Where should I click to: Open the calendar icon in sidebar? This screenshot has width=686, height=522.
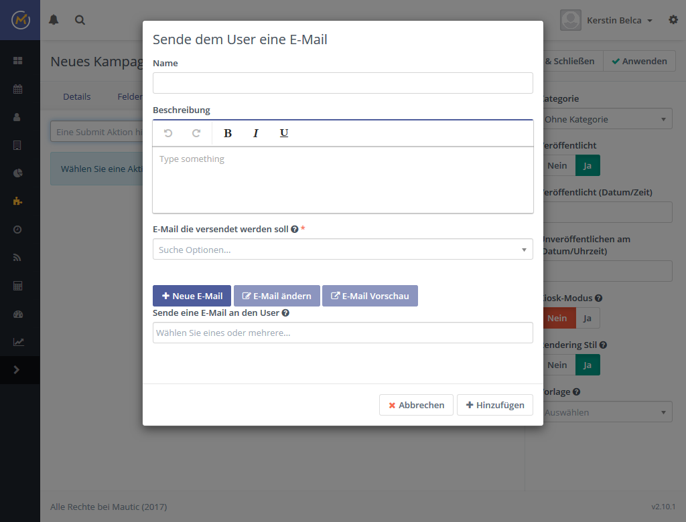(18, 89)
